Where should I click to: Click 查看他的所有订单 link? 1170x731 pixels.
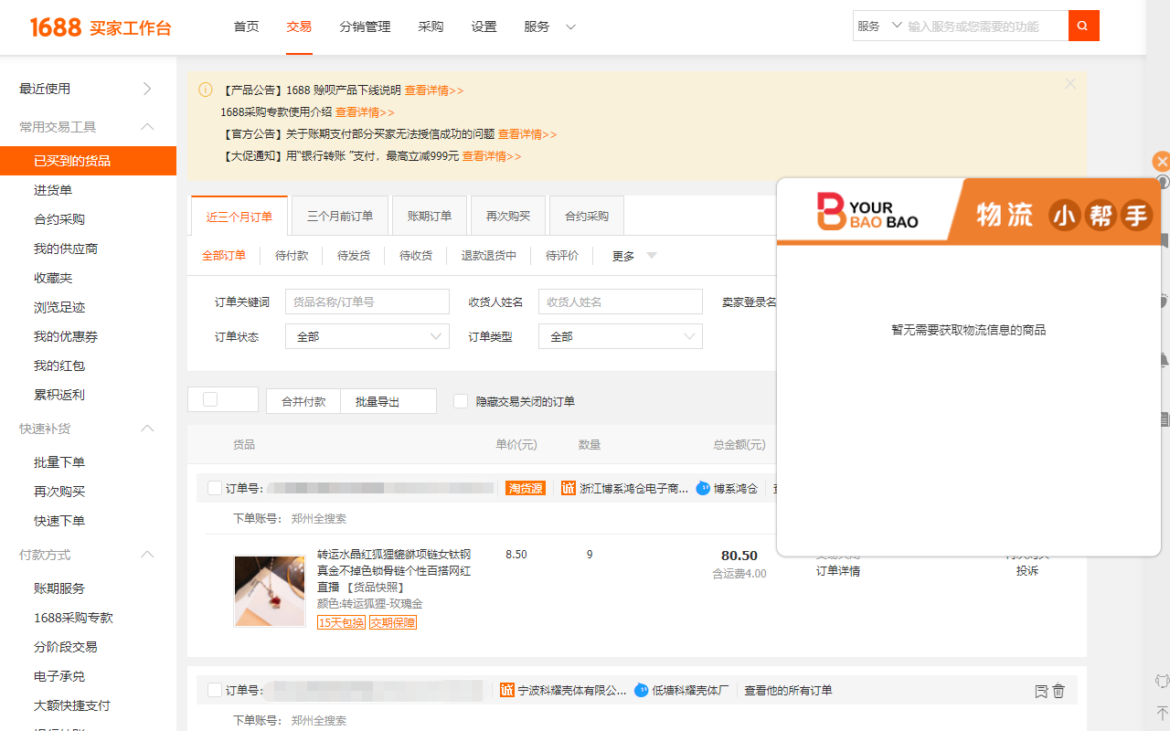click(788, 691)
